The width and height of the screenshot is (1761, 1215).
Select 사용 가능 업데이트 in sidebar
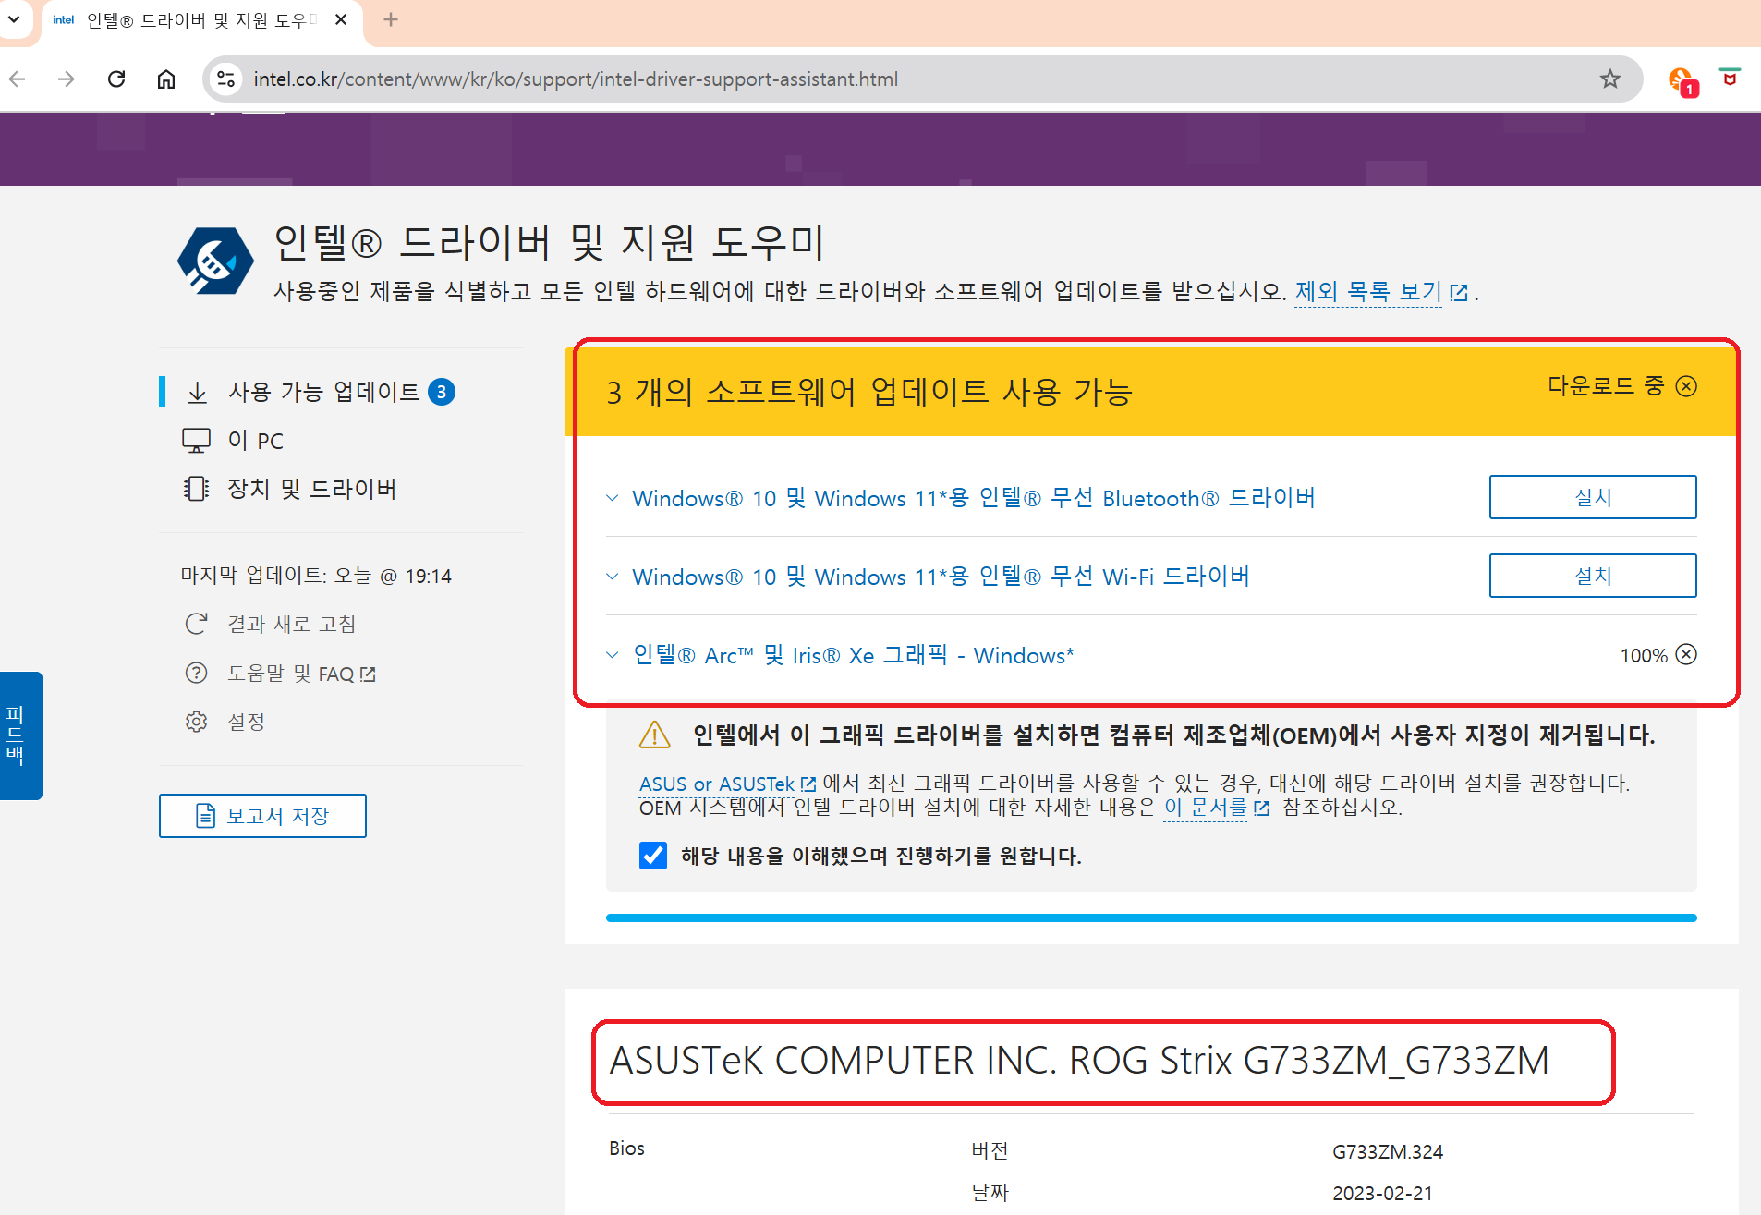click(323, 392)
